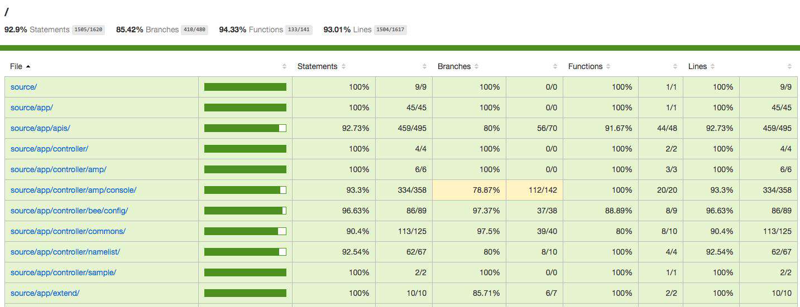Screen dimensions: 800x307
Task: Click sort arrows right of Functions counts
Action: [x=676, y=66]
